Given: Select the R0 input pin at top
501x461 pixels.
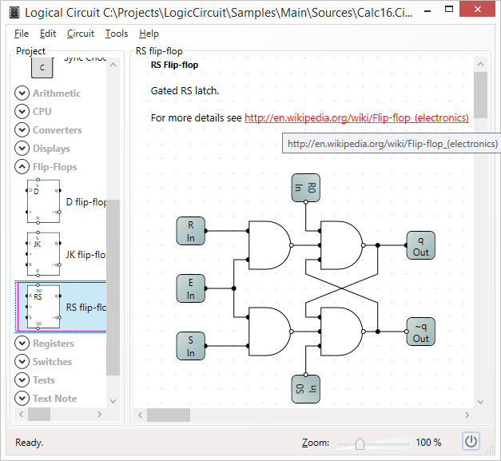Looking at the screenshot, I should pyautogui.click(x=306, y=188).
